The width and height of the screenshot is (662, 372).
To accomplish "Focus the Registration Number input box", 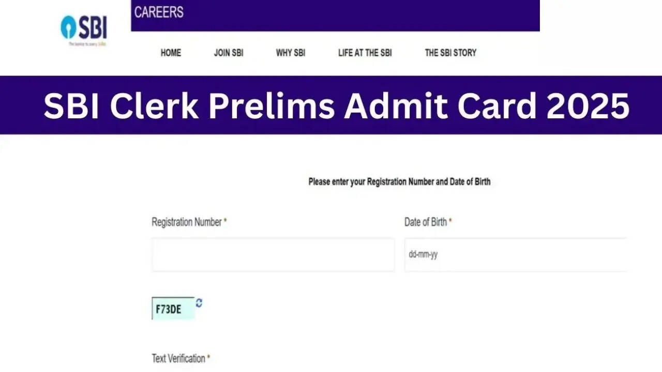I will (x=273, y=254).
